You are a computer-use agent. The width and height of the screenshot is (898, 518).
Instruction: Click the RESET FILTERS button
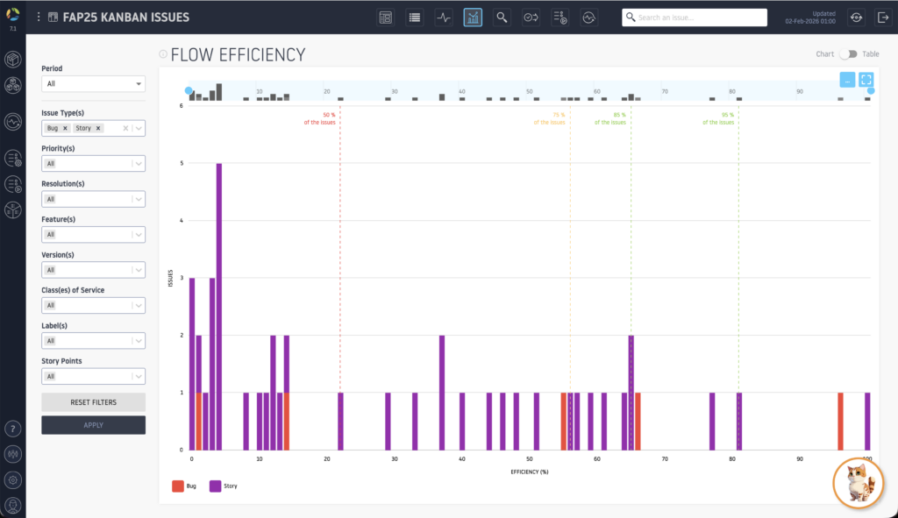(x=93, y=402)
